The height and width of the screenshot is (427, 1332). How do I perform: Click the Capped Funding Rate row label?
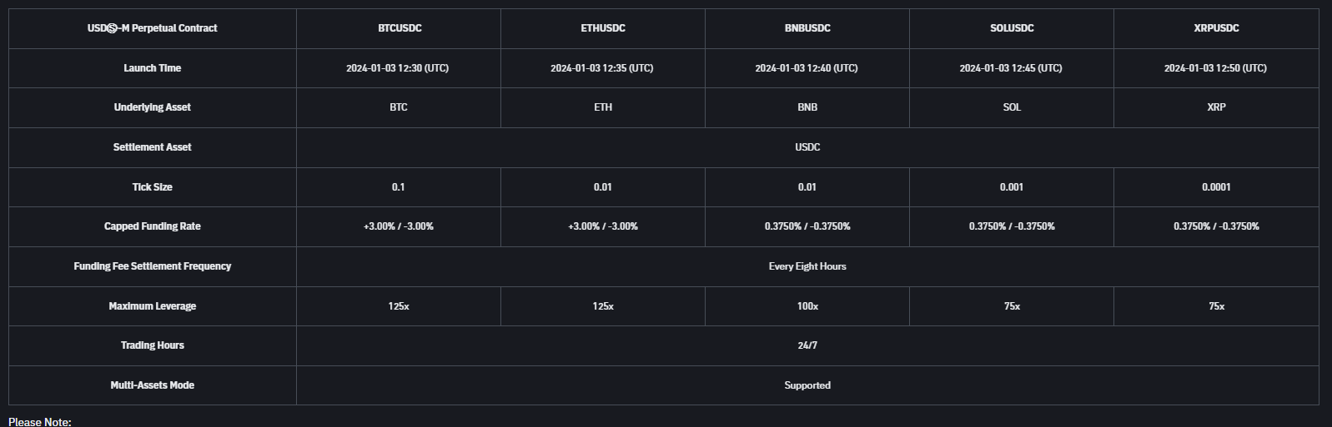[152, 226]
